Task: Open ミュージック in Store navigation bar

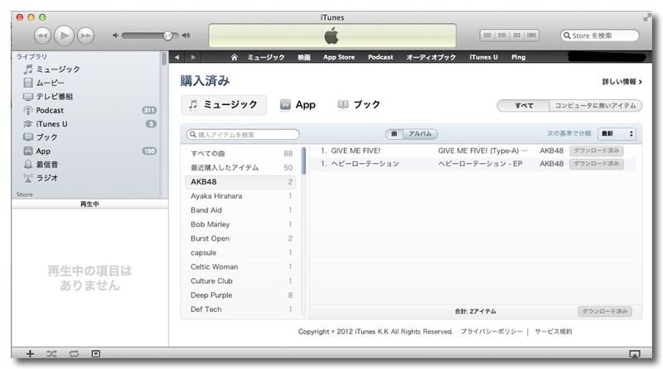Action: [x=265, y=57]
